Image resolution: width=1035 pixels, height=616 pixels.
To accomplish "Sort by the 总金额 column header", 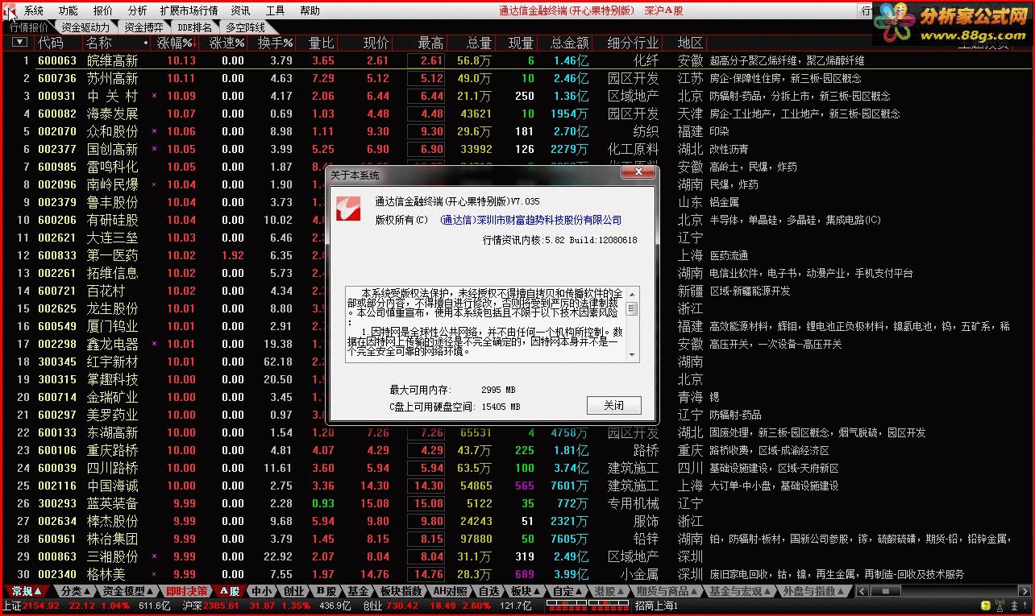I will tap(569, 43).
